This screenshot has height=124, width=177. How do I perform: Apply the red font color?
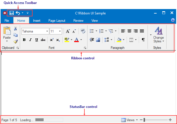click(76, 40)
